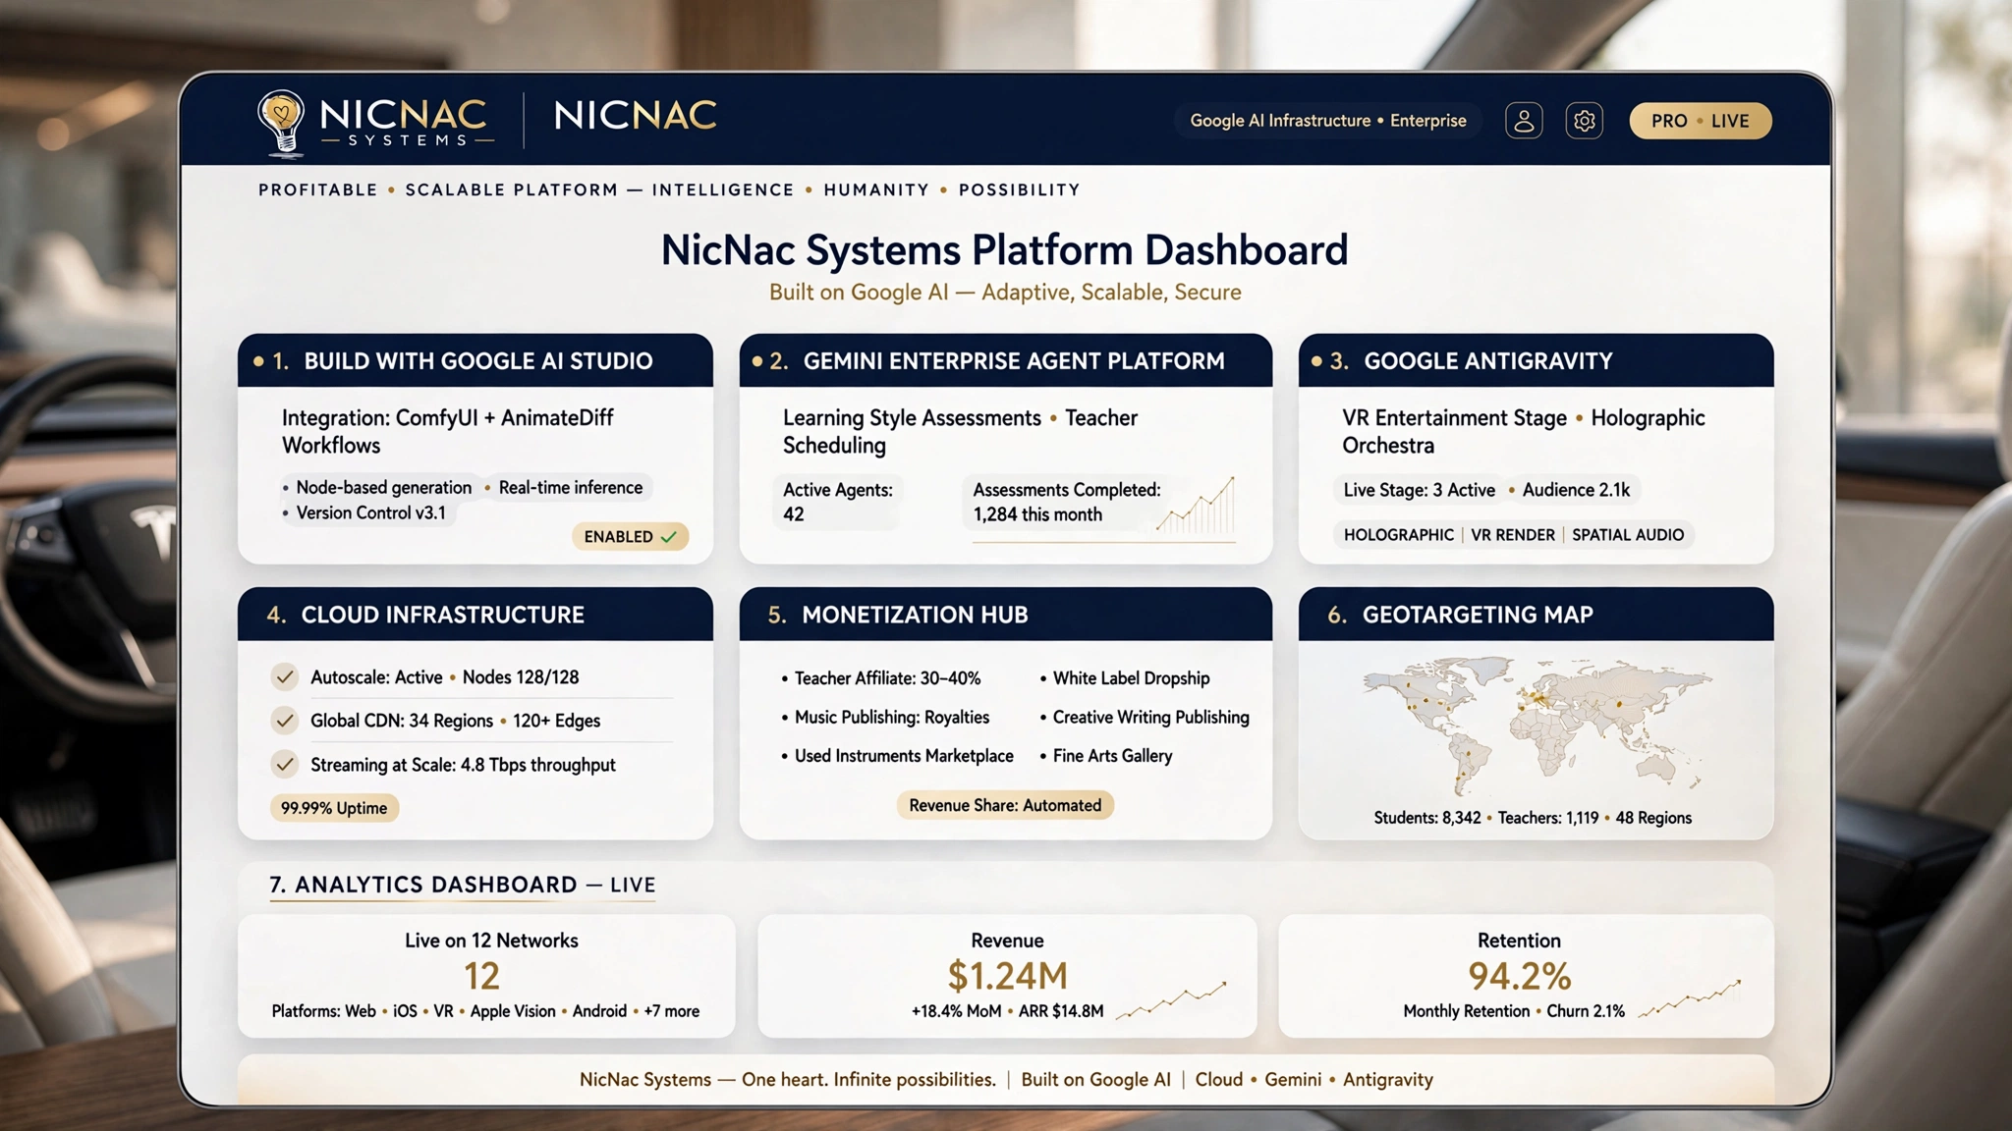Select the HOLOGRAPHIC tag

pos(1398,535)
